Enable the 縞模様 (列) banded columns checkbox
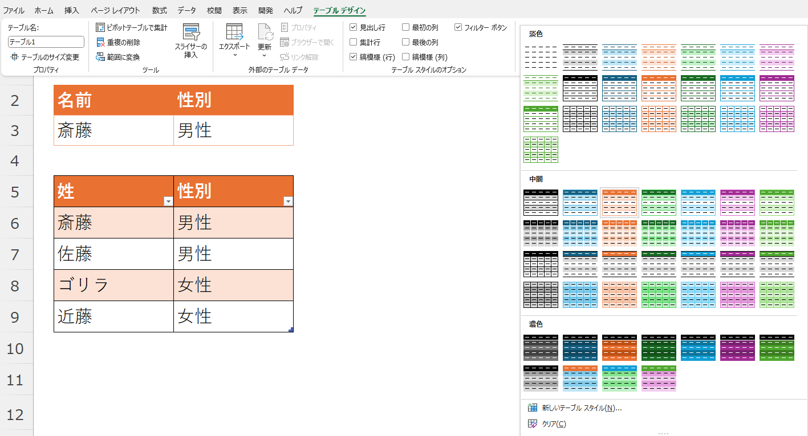Image resolution: width=808 pixels, height=436 pixels. click(406, 57)
